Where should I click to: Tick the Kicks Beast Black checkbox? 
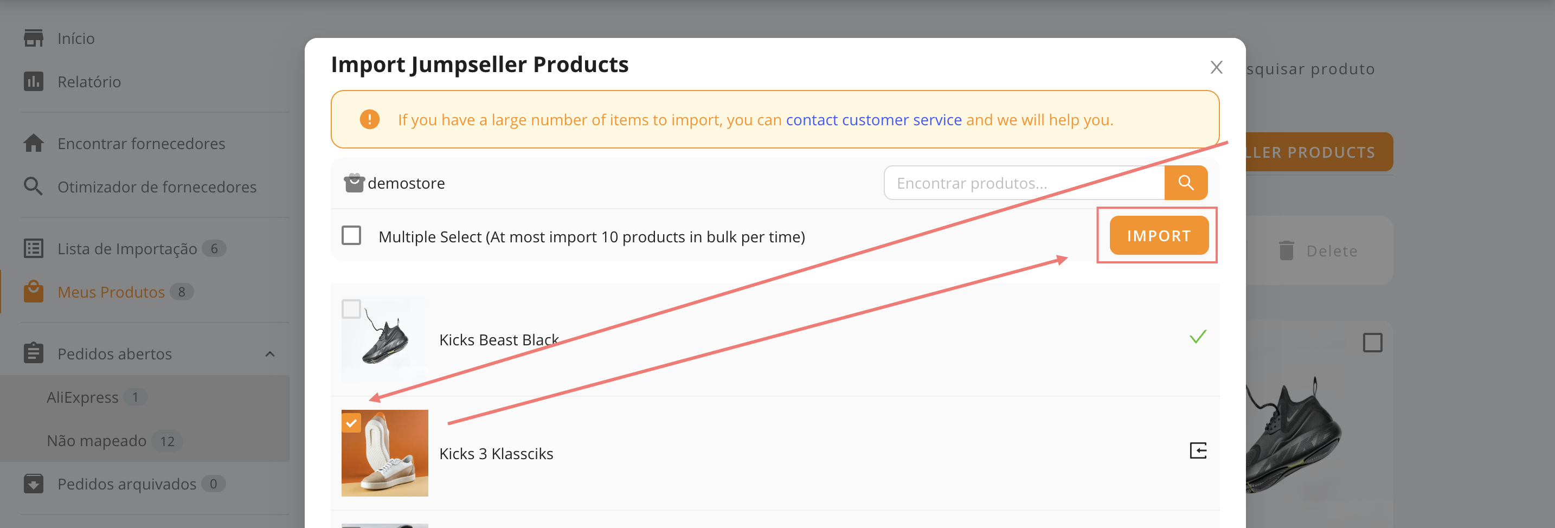point(351,309)
